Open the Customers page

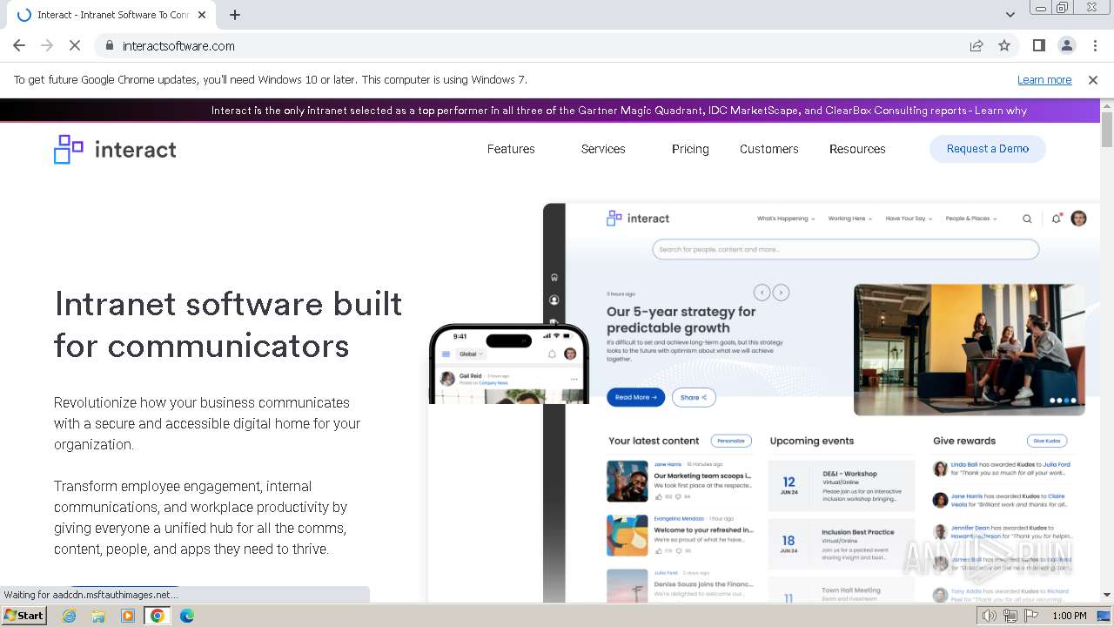[x=769, y=149]
